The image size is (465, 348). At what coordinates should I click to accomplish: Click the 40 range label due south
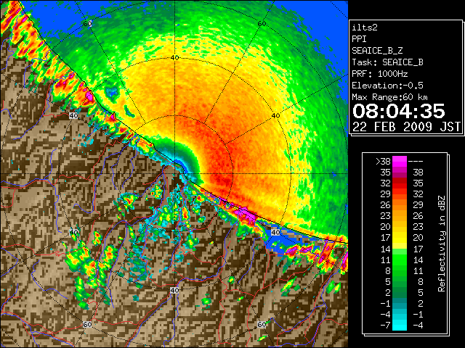pyautogui.click(x=174, y=290)
